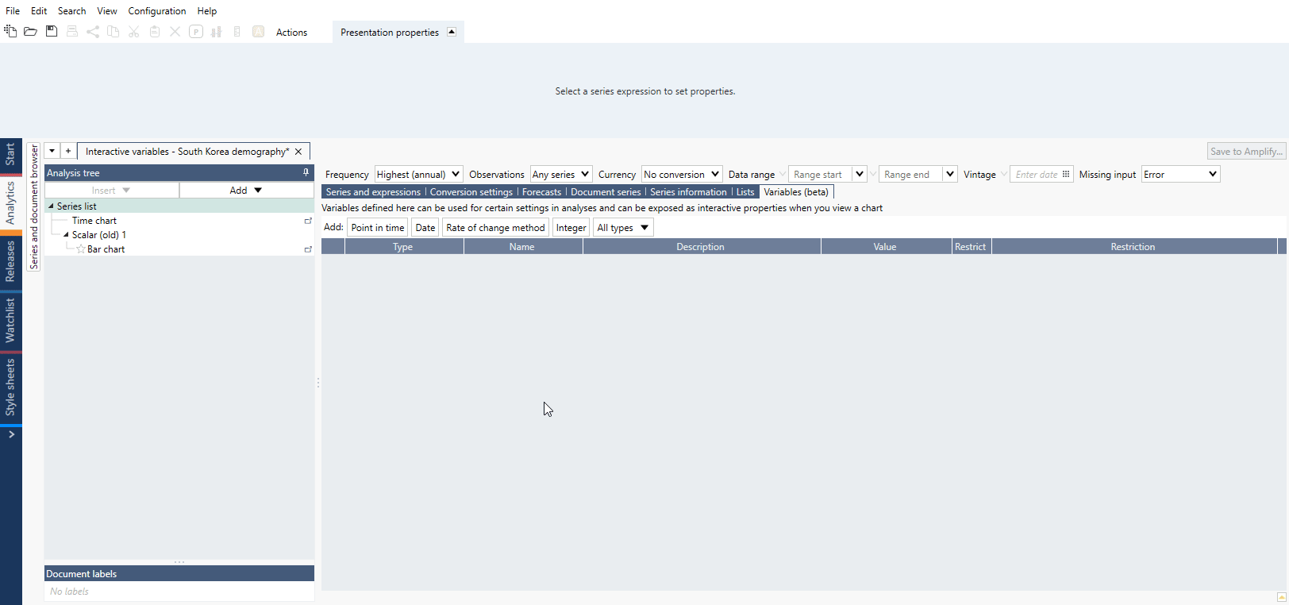Save the document using the floppy disk icon
This screenshot has width=1289, height=605.
[52, 32]
